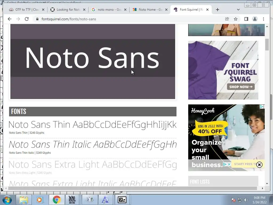This screenshot has height=205, width=273.
Task: Open the Noto Sans Extra Light sample
Action: coord(93,164)
